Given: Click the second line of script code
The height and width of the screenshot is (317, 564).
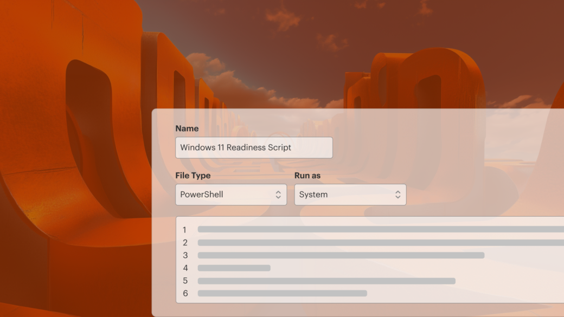Looking at the screenshot, I should (380, 243).
